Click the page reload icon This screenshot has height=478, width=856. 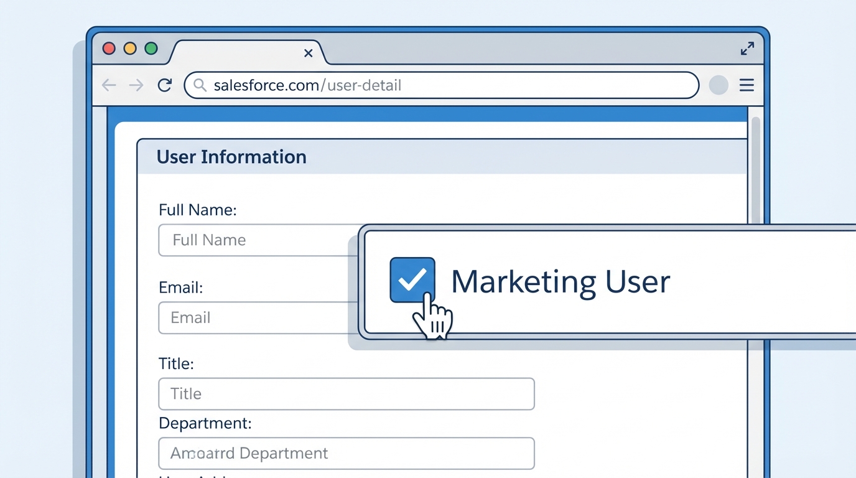click(x=164, y=85)
